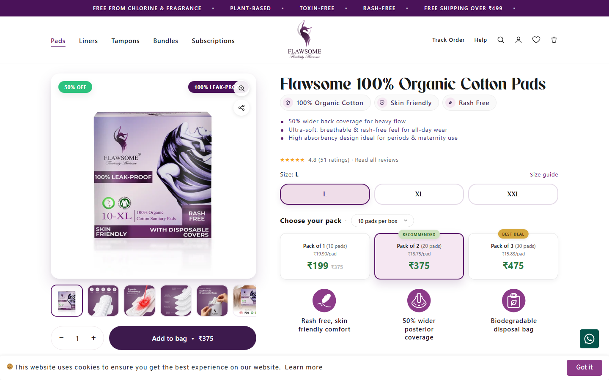Viewport: 609px width, 380px height.
Task: Increase quantity with plus button
Action: (x=93, y=338)
